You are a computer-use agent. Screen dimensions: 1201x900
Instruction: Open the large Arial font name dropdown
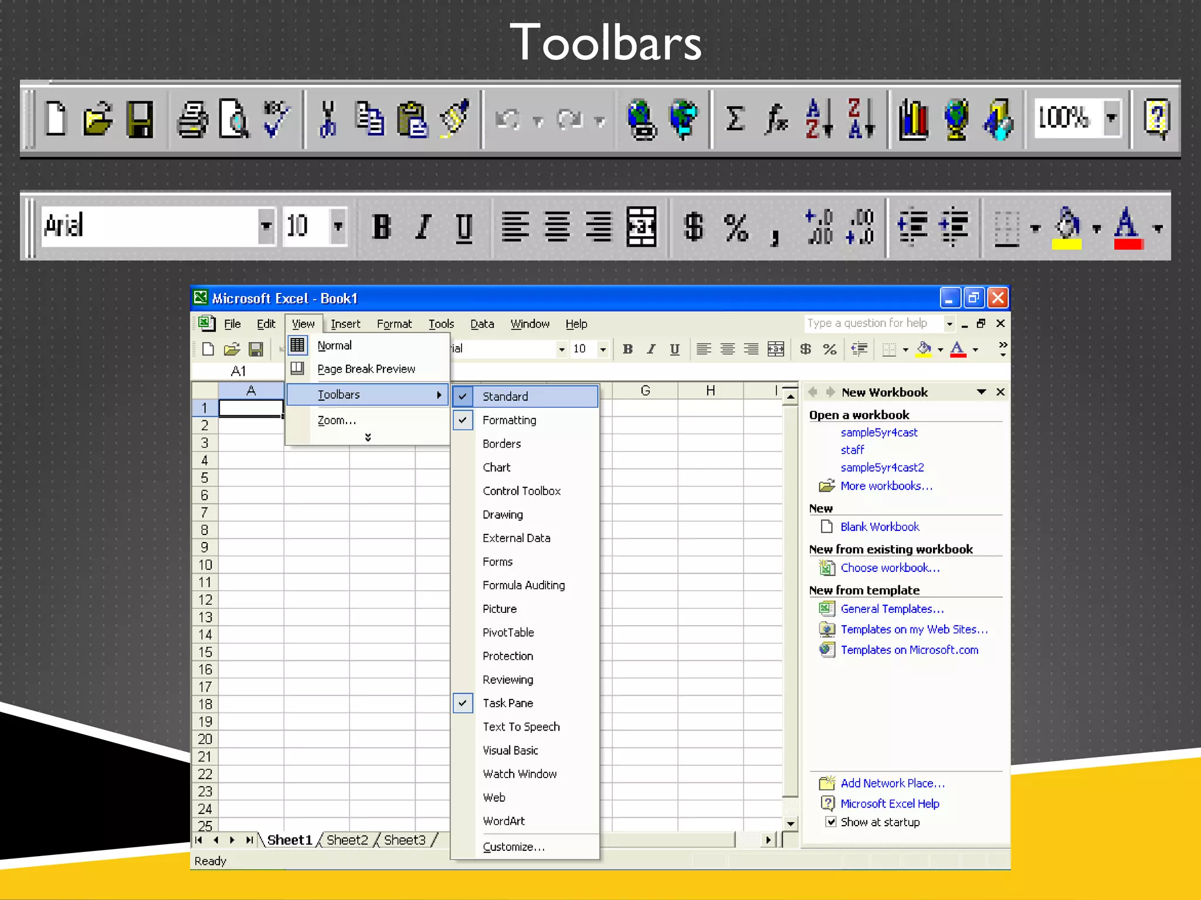pyautogui.click(x=266, y=226)
